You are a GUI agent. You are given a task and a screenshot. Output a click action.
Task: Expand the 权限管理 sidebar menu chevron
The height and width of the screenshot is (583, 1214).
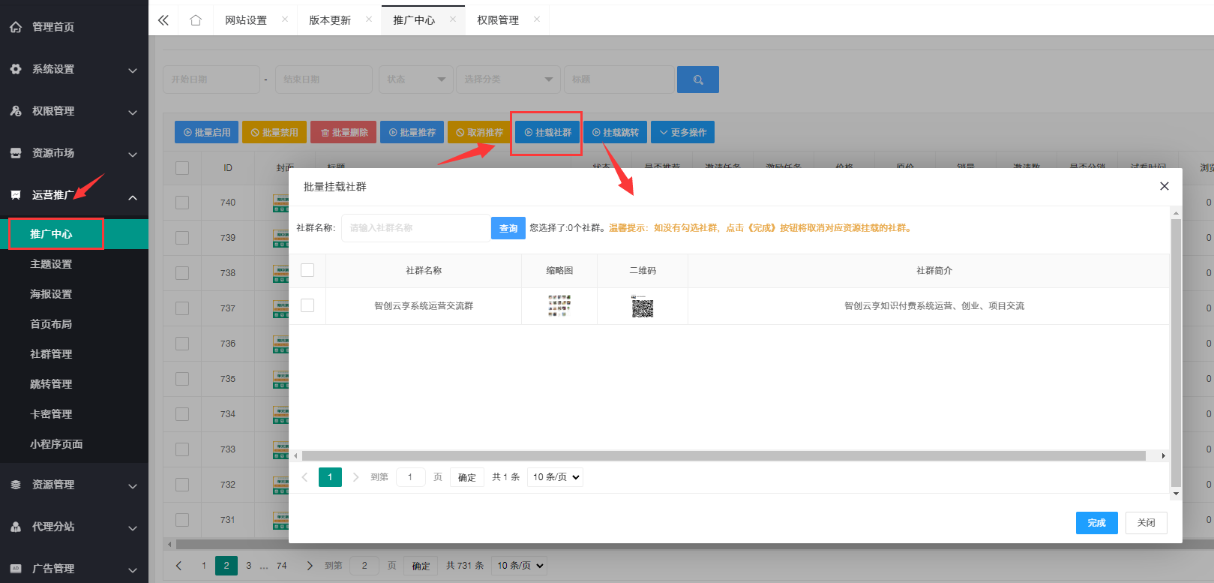(133, 112)
